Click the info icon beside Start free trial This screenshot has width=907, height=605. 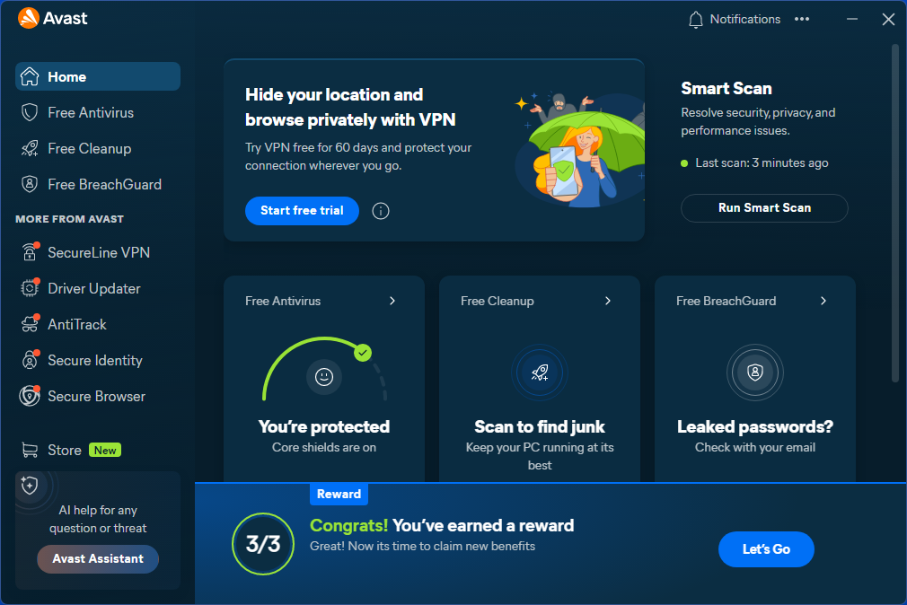pyautogui.click(x=381, y=211)
